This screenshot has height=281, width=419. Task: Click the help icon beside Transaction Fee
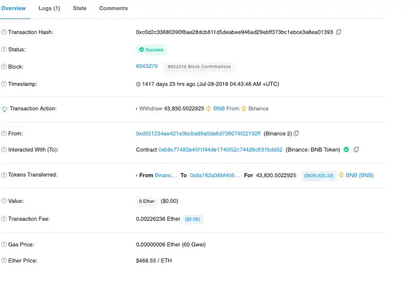coord(4,219)
